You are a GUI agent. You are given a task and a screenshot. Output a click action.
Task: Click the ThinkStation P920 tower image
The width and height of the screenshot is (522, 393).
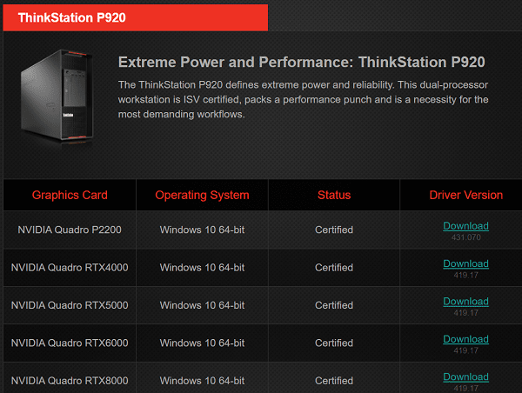pos(57,97)
